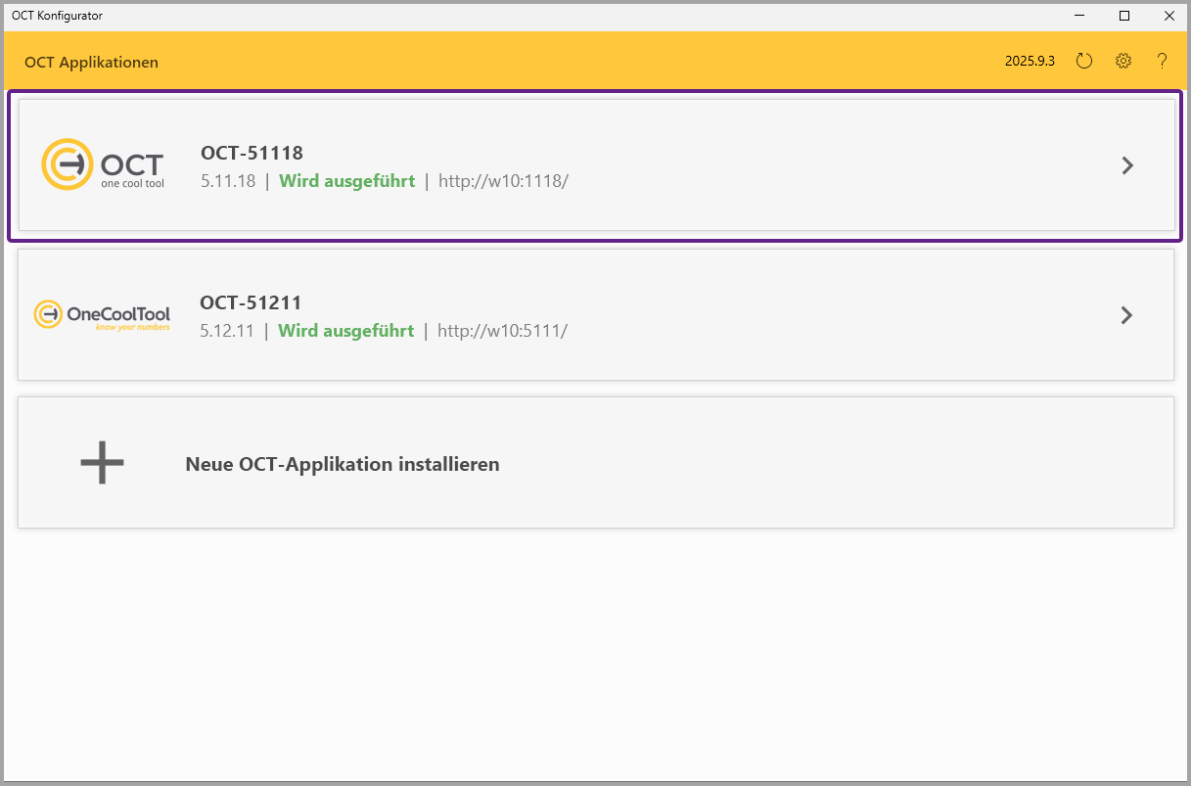Expand OCT-51118 using its right chevron
The width and height of the screenshot is (1191, 786).
(x=1127, y=165)
